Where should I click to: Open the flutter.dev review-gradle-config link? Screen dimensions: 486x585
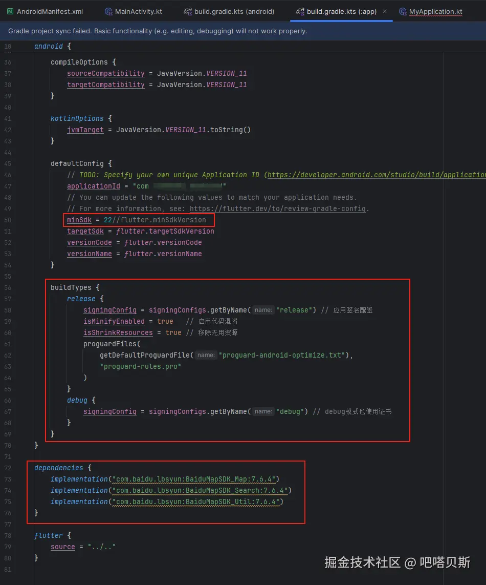coord(278,208)
